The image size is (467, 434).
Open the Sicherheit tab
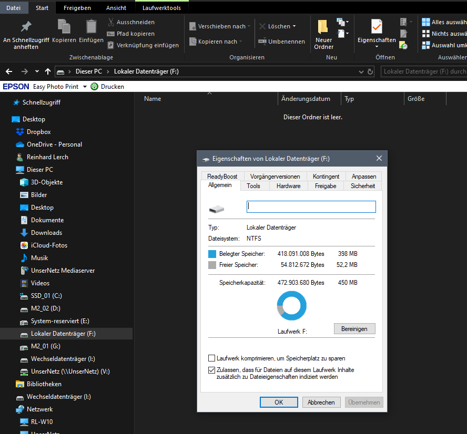tap(362, 186)
